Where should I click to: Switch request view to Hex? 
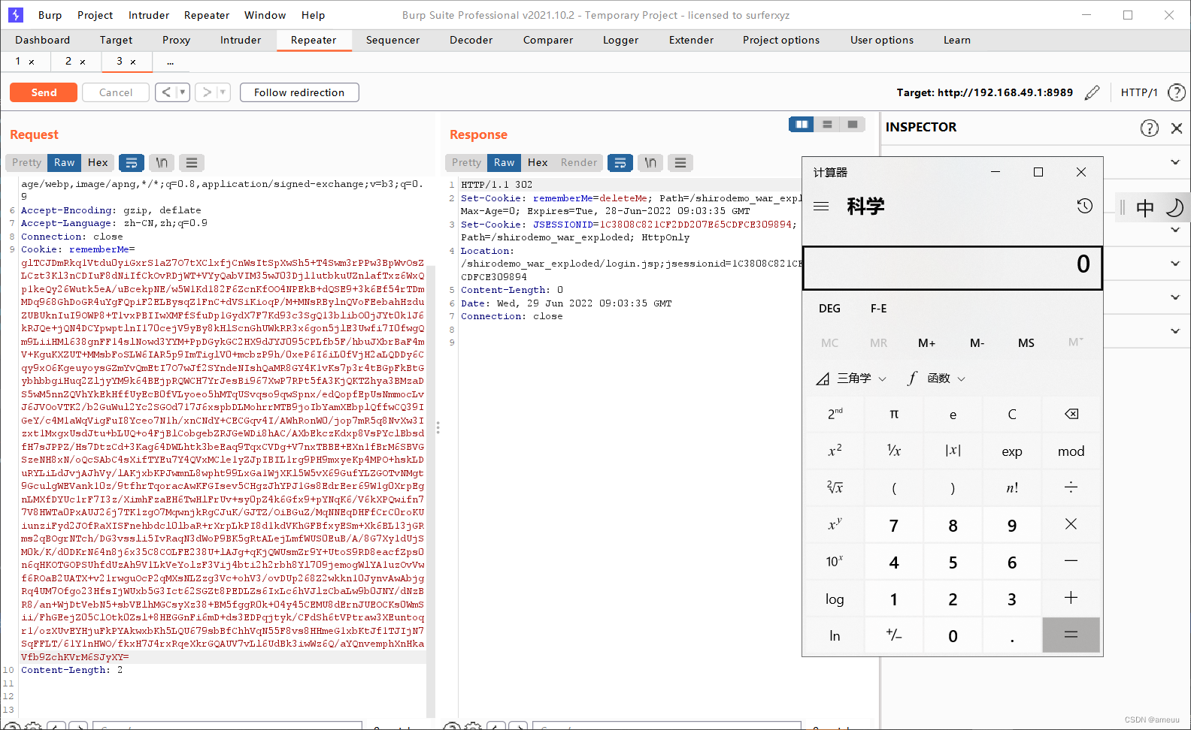coord(98,162)
